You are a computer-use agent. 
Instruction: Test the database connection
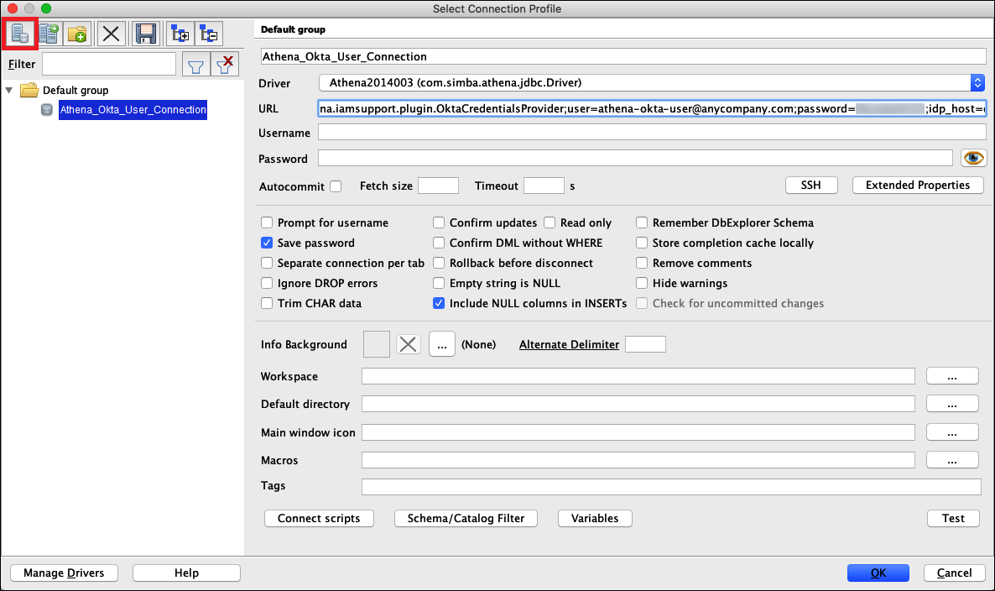(952, 518)
